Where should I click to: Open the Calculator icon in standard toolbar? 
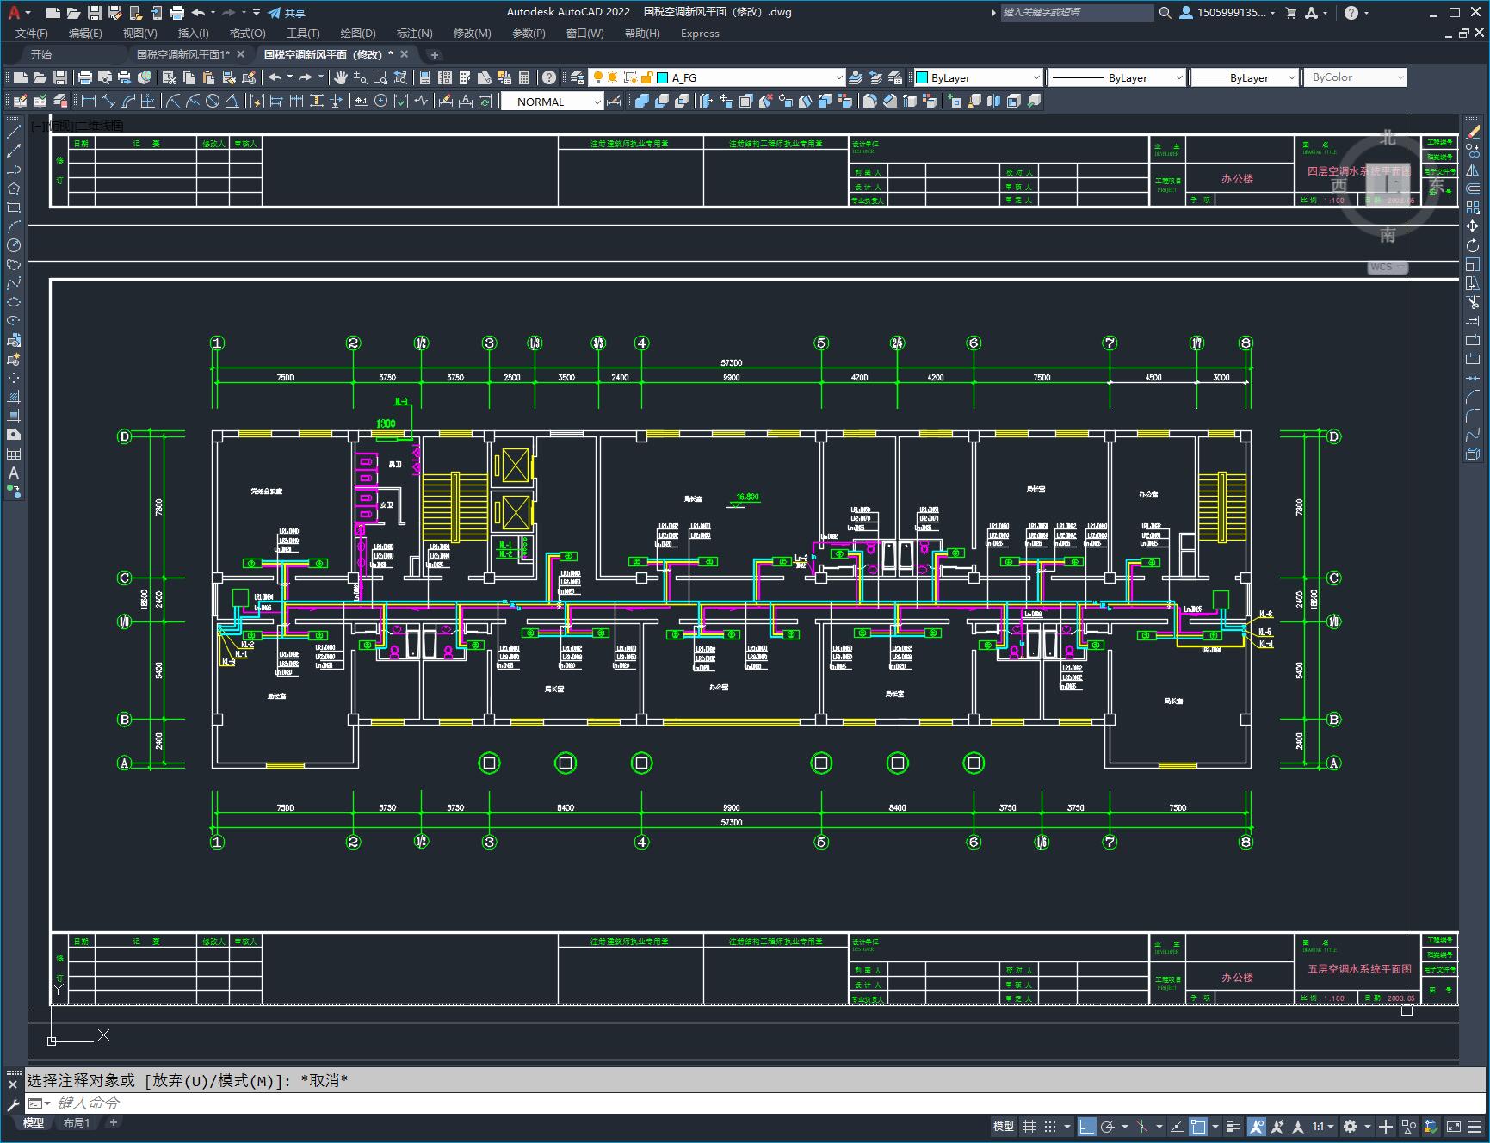coord(524,77)
